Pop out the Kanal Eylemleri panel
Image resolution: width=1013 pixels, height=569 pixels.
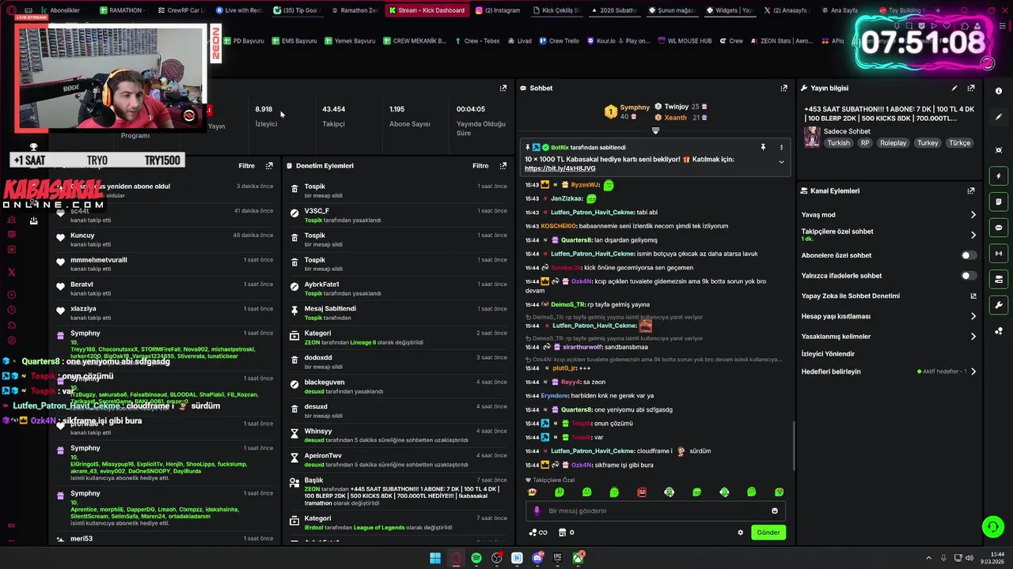(x=971, y=190)
